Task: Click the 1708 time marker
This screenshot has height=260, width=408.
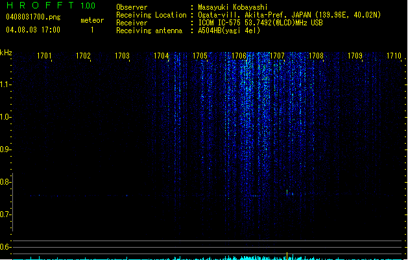Action: pos(316,56)
